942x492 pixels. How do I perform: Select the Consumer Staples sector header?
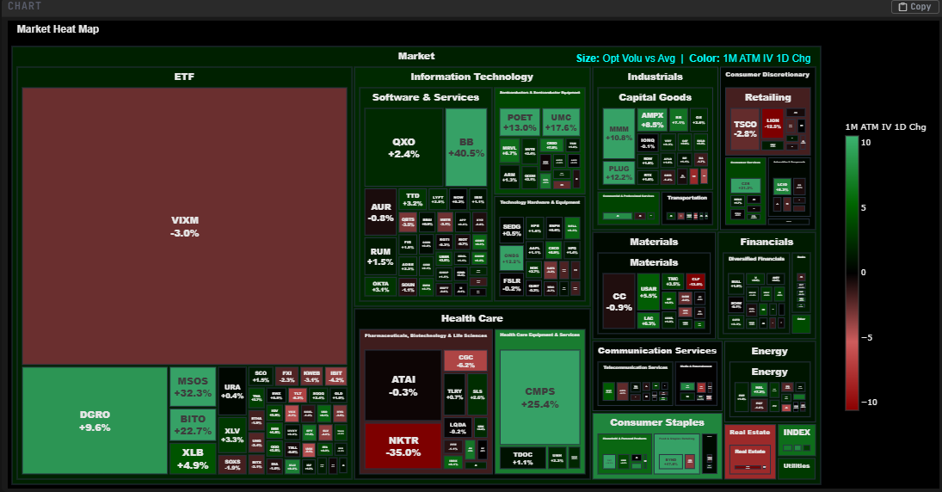(x=656, y=422)
